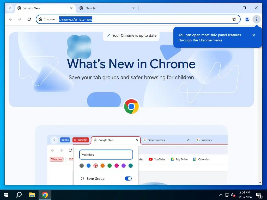Pick the blue group color
This screenshot has width=267, height=200.
tap(89, 166)
